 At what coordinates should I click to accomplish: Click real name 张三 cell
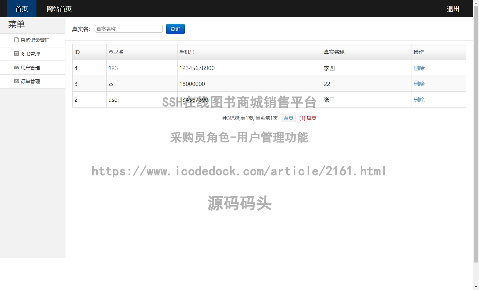click(x=367, y=100)
